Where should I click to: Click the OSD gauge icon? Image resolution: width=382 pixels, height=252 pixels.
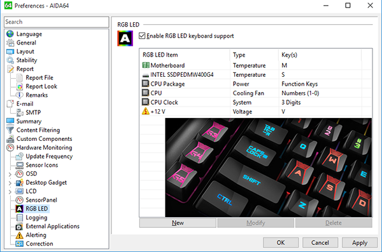point(20,174)
